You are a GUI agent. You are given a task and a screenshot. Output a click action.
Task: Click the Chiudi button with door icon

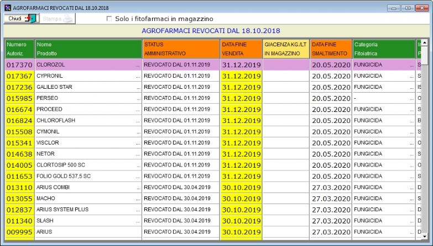point(21,19)
